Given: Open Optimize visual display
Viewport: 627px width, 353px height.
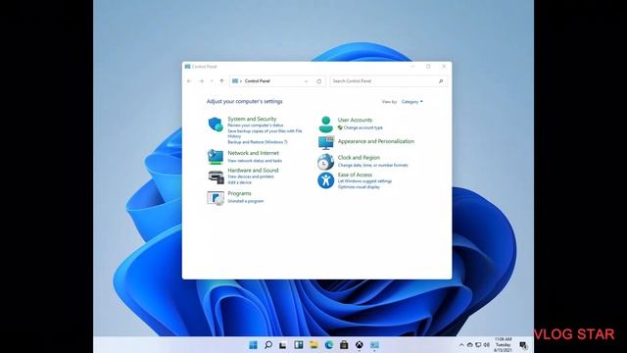Looking at the screenshot, I should (359, 187).
